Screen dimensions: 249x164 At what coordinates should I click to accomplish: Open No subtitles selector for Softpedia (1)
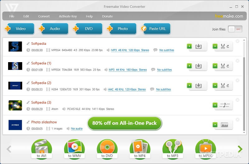click(x=164, y=70)
